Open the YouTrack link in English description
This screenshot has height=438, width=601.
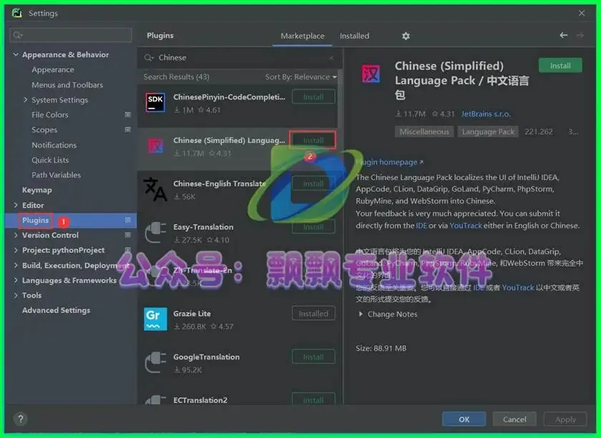click(x=465, y=226)
